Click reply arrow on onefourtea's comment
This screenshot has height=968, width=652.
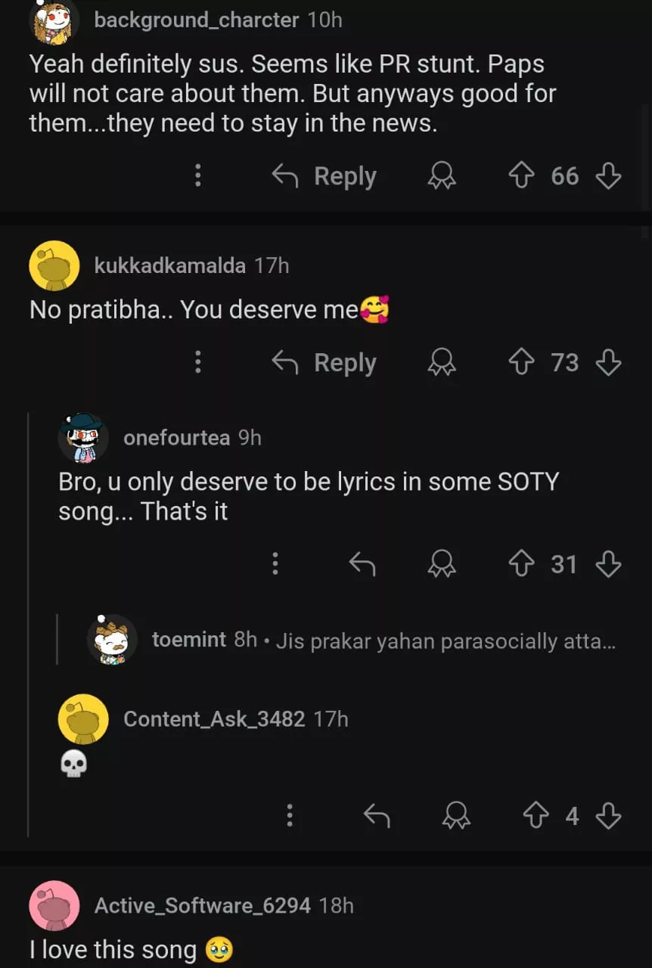362,564
